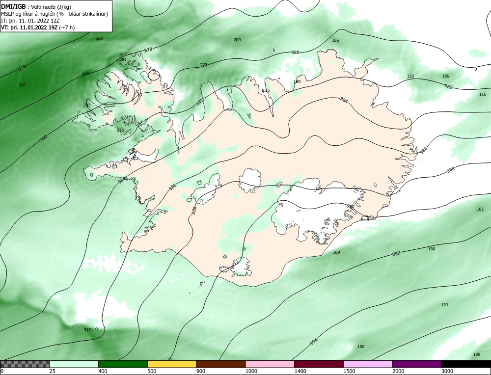Select the brown 900–1000 legend swatch
Image resolution: width=491 pixels, height=375 pixels.
click(x=221, y=364)
